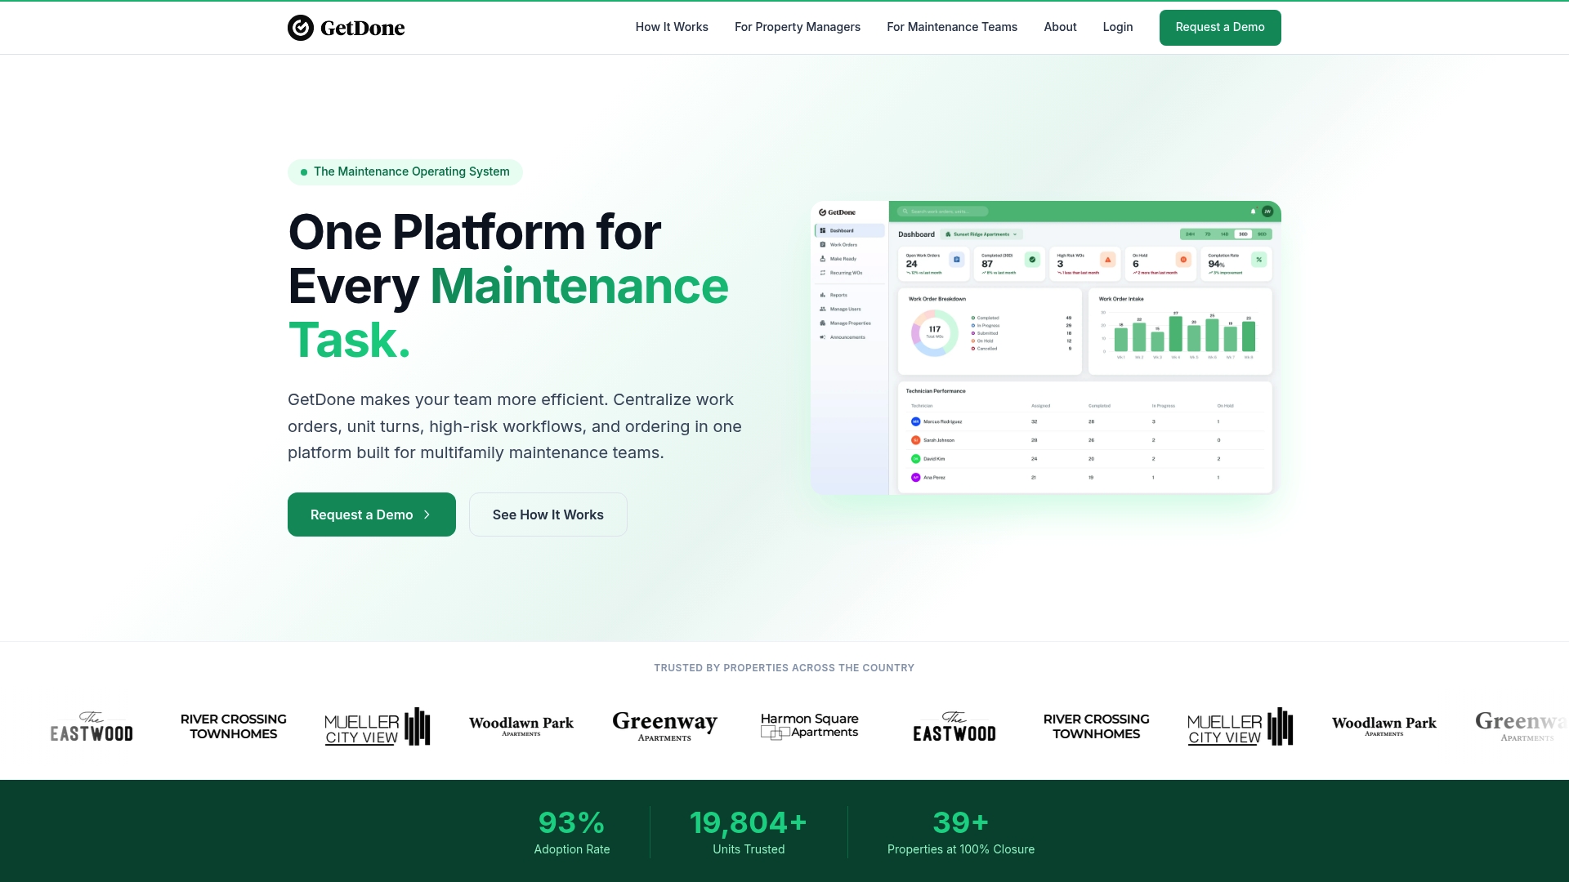Select the 30D range in the preview

pyautogui.click(x=1243, y=234)
